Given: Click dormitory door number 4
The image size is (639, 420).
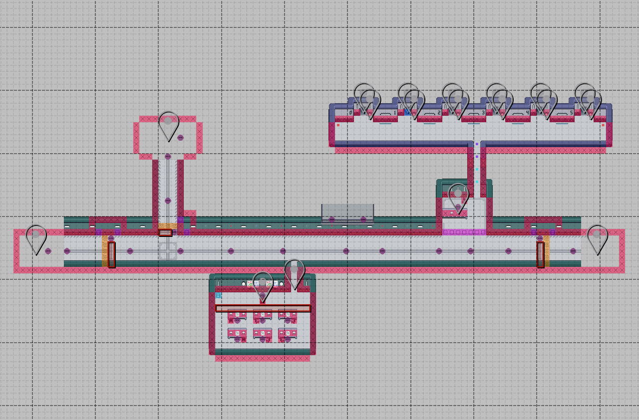Looking at the screenshot, I should pyautogui.click(x=527, y=113).
